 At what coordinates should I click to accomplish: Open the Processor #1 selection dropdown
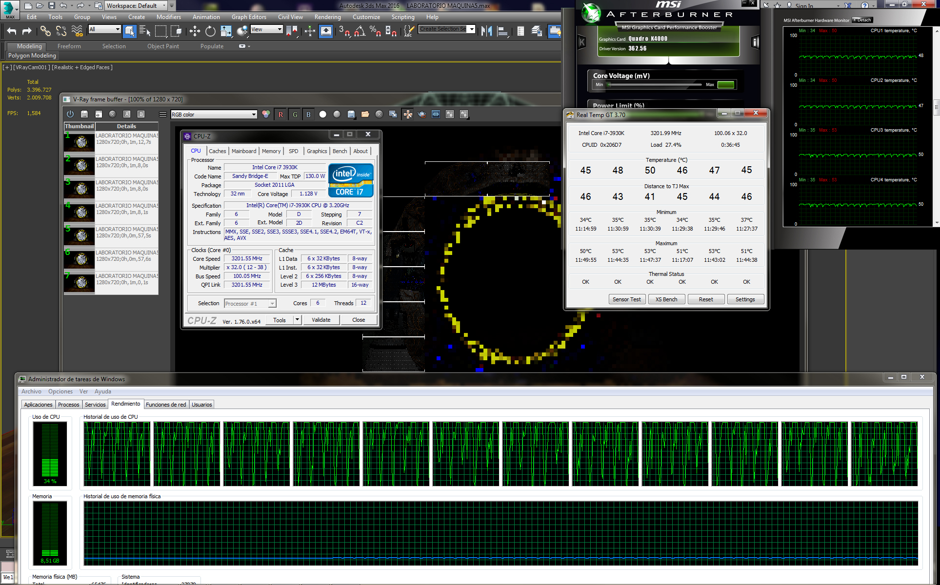[x=272, y=304]
